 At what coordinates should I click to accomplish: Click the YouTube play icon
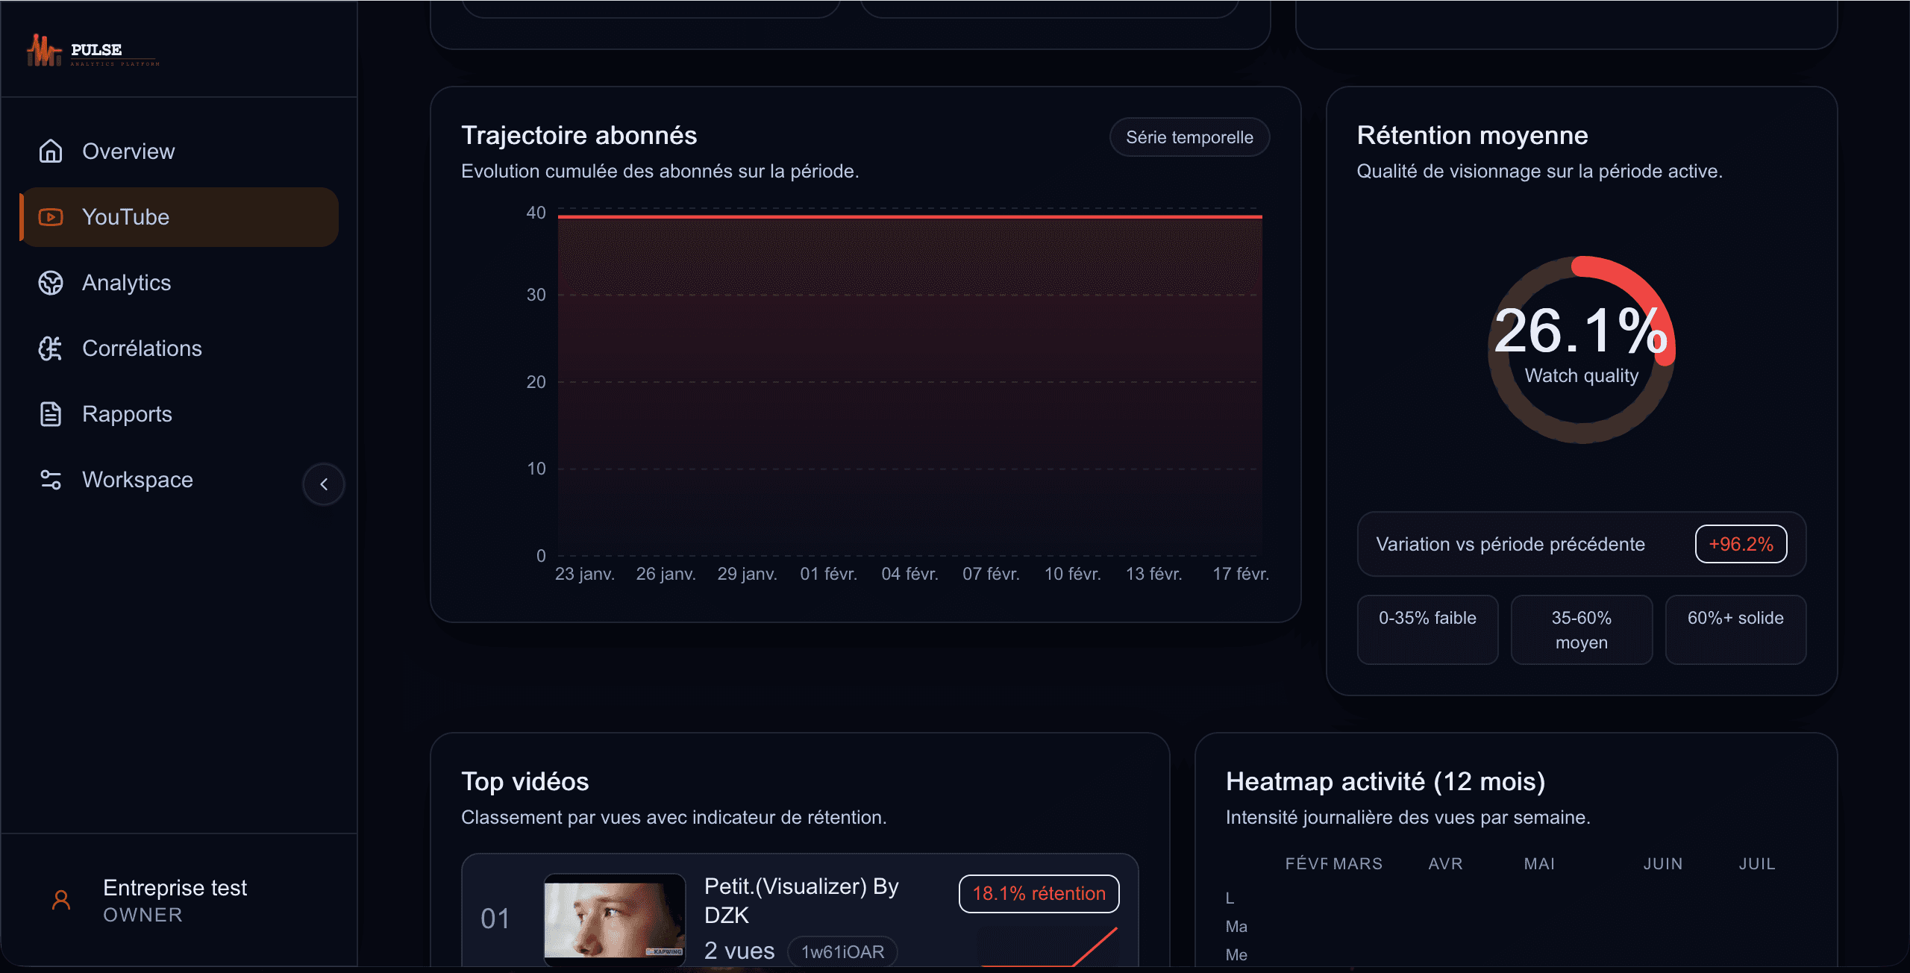pos(51,217)
